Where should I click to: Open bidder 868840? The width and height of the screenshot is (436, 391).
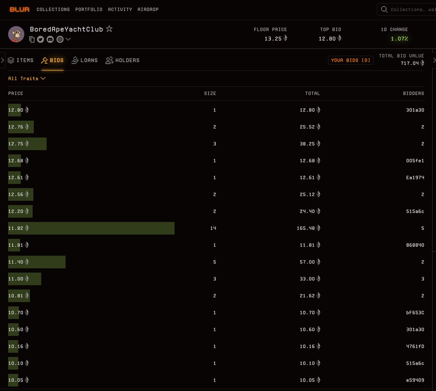click(415, 245)
